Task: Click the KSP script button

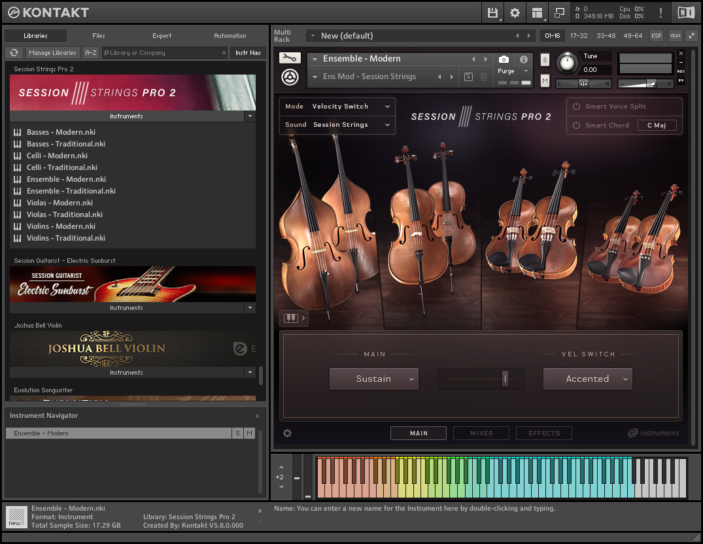Action: (x=657, y=35)
